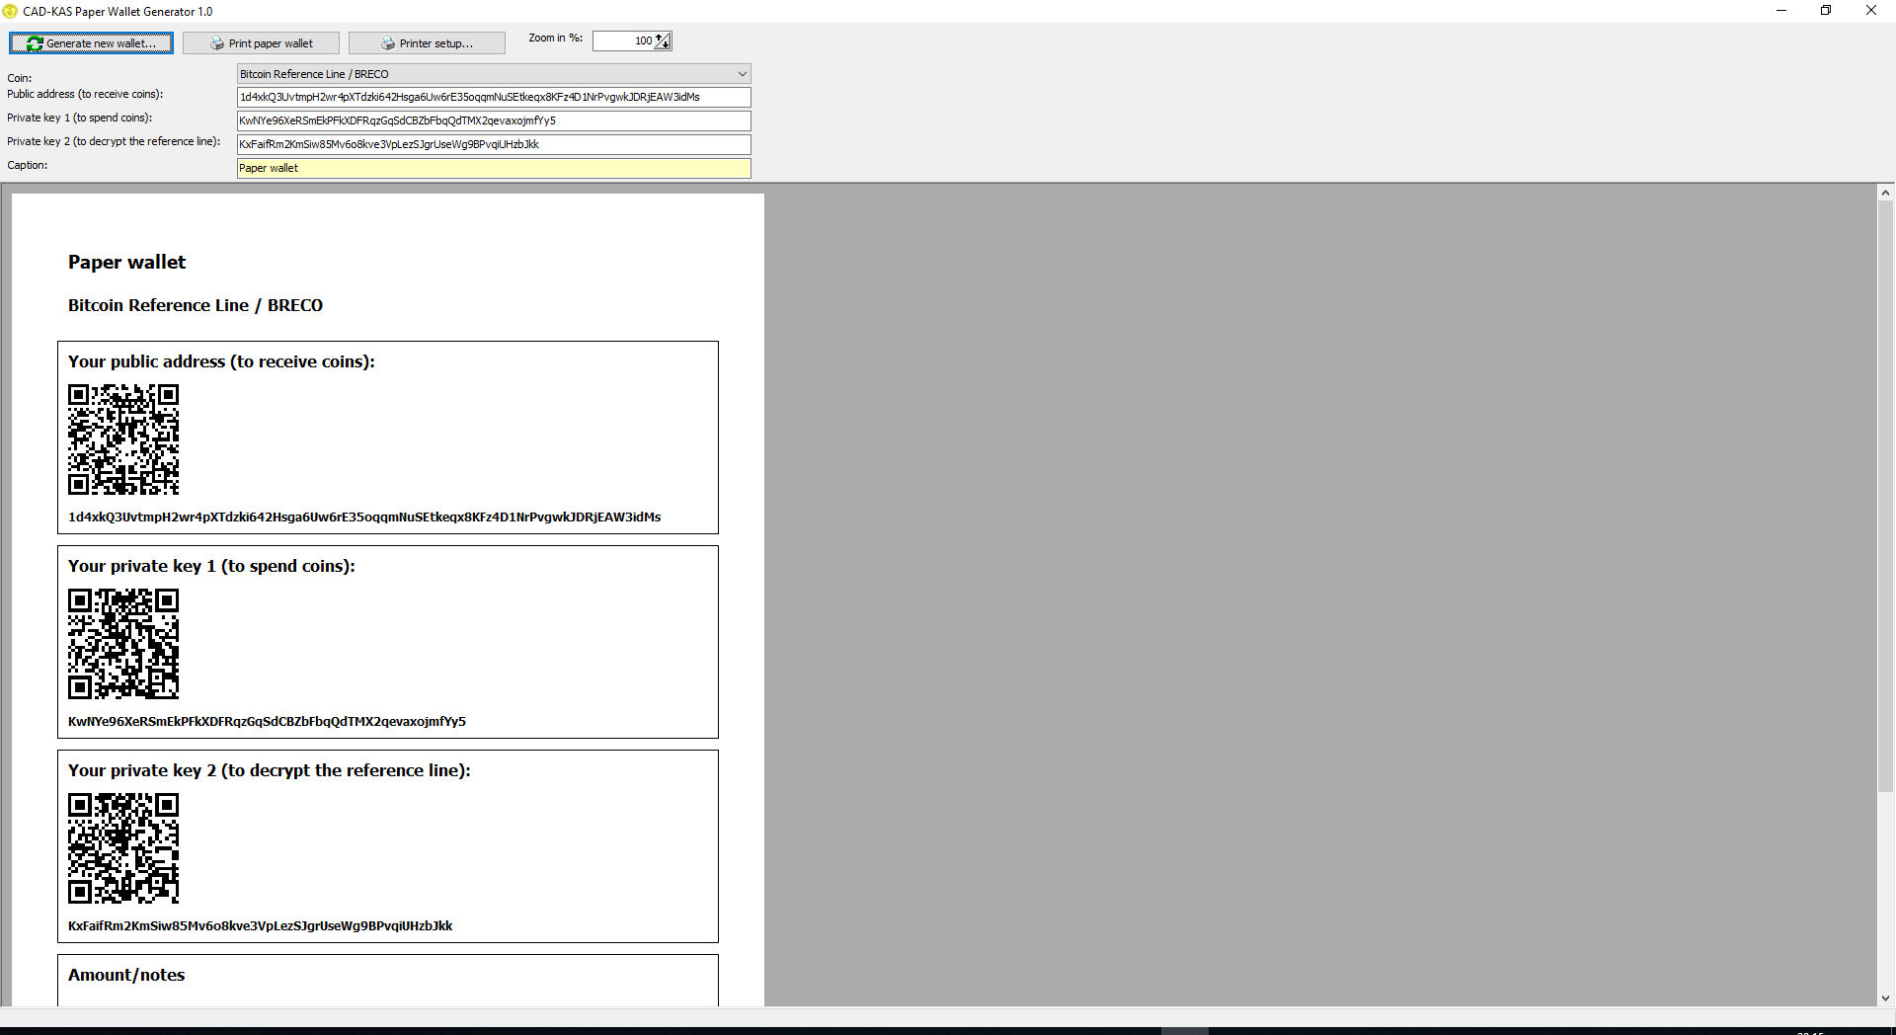This screenshot has width=1896, height=1035.
Task: Click the private key 1 string in preview
Action: tap(267, 721)
